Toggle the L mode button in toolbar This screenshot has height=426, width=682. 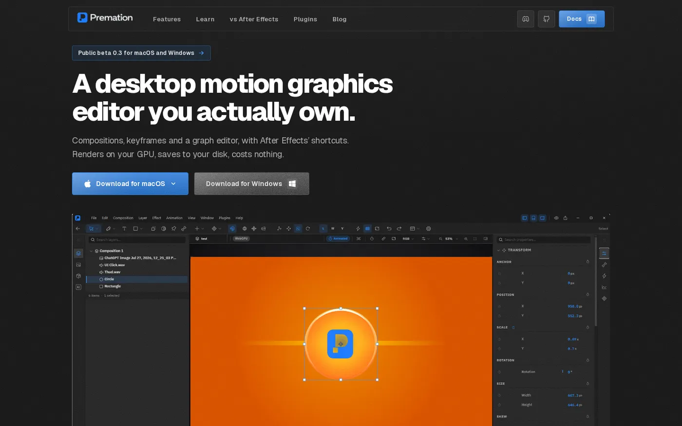point(323,228)
